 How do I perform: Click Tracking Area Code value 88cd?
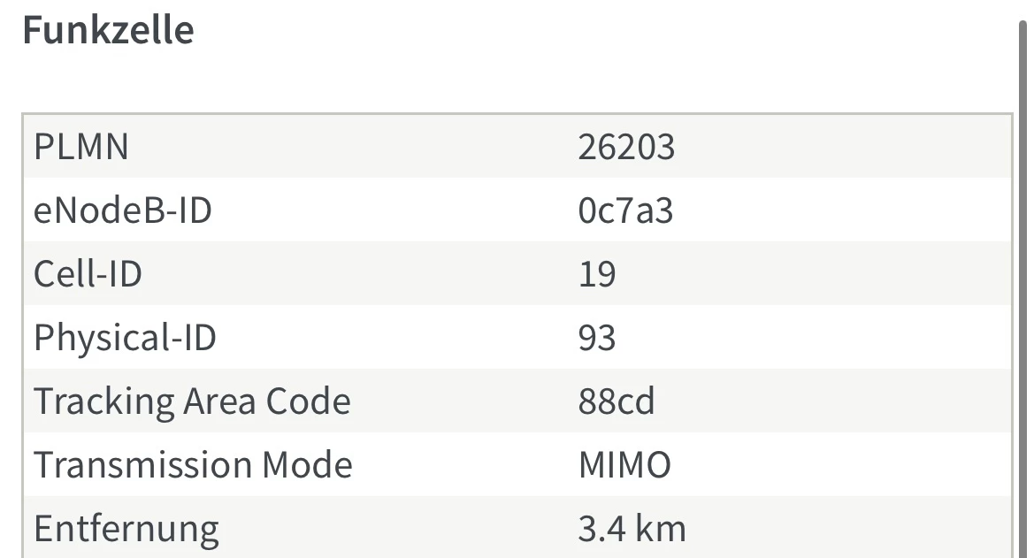click(617, 401)
